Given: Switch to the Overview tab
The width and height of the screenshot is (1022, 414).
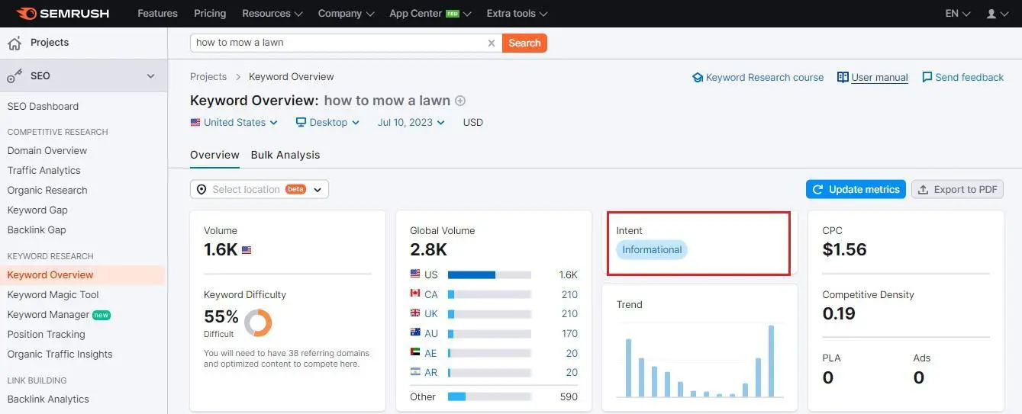Looking at the screenshot, I should [214, 155].
